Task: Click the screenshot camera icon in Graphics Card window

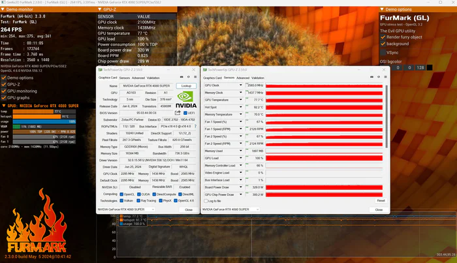Action: 181,77
